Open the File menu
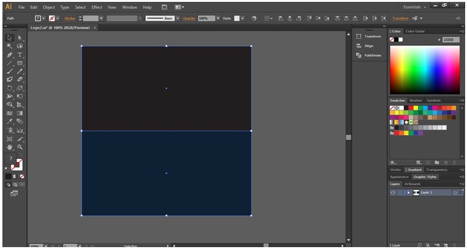This screenshot has height=249, width=467. (x=22, y=7)
